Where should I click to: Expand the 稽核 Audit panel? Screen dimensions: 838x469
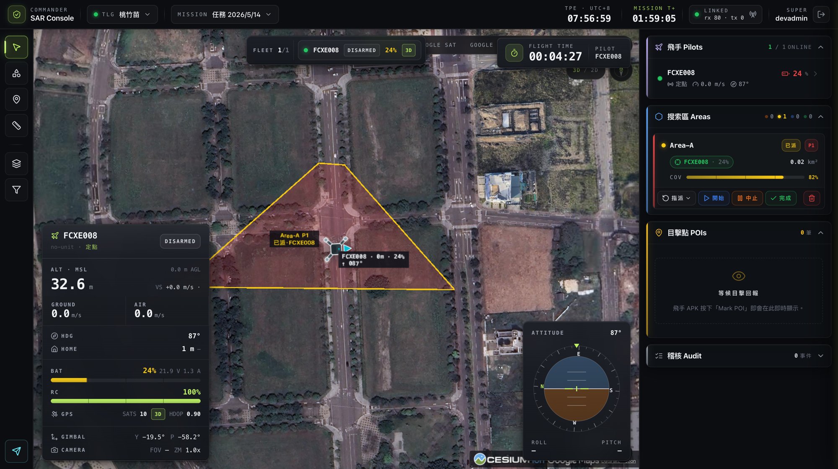739,356
